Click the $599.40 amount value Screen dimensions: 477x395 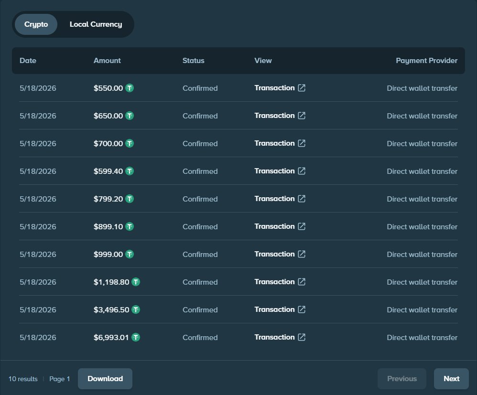click(108, 171)
